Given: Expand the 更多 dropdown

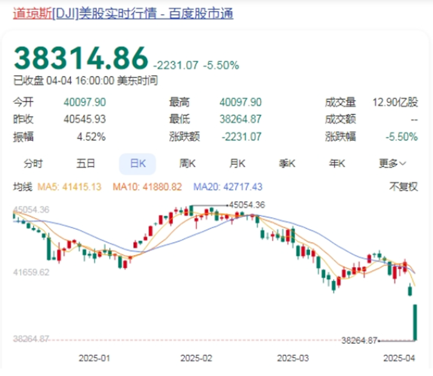Looking at the screenshot, I should point(392,164).
